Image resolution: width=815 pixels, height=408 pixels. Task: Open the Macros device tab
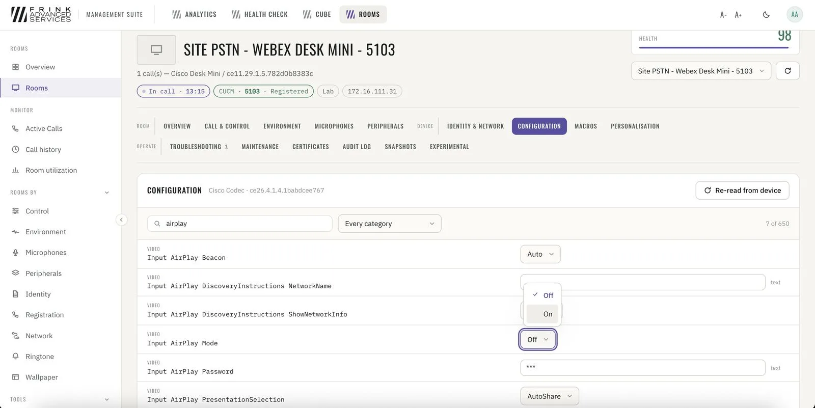(586, 126)
